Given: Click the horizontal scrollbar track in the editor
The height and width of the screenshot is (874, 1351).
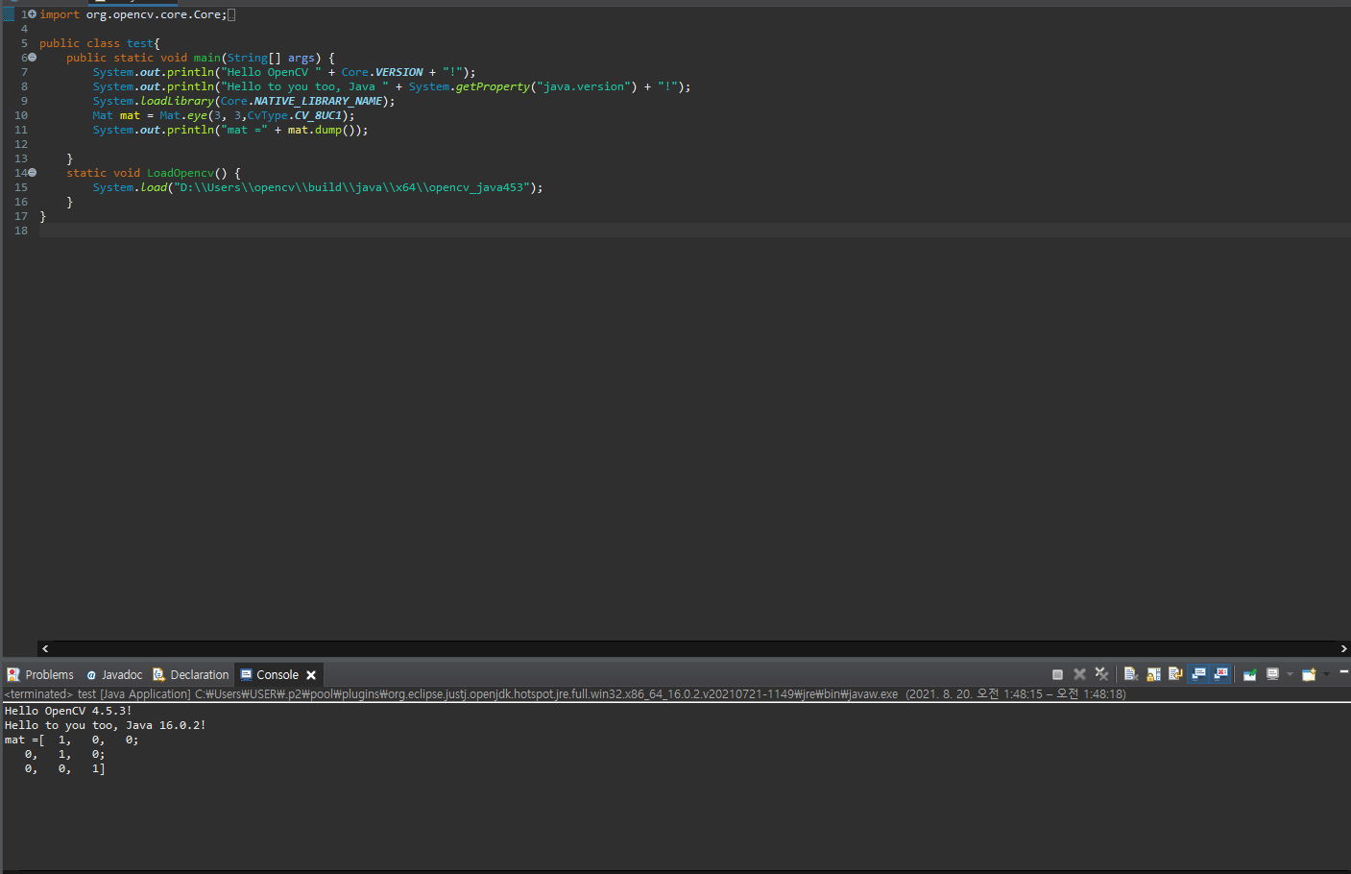Looking at the screenshot, I should click(x=694, y=648).
